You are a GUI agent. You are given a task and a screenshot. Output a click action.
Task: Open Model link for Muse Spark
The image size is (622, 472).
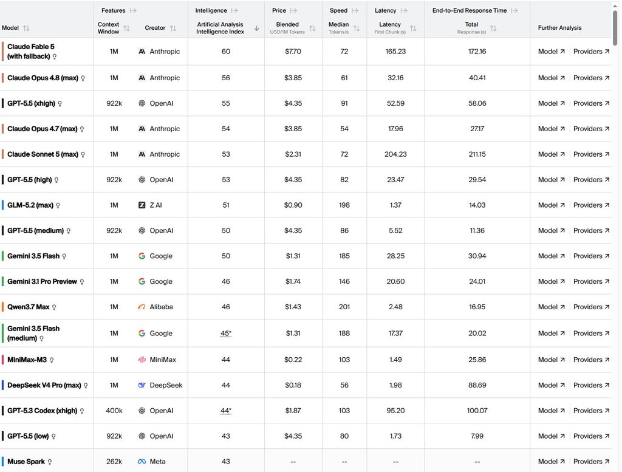coord(552,462)
